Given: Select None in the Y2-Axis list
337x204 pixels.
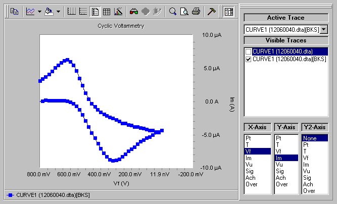Looking at the screenshot, I should tap(315, 138).
